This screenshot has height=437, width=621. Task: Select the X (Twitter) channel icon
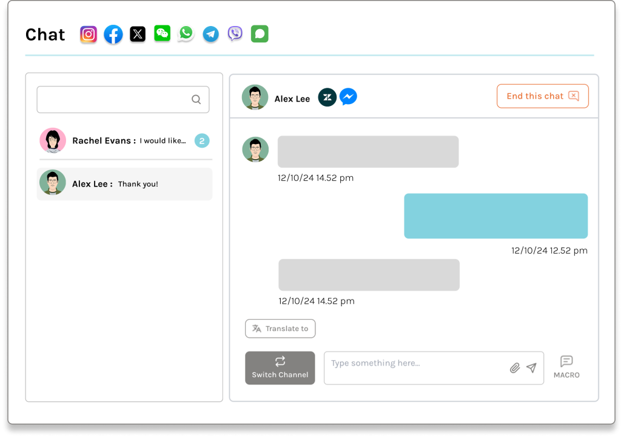point(138,34)
